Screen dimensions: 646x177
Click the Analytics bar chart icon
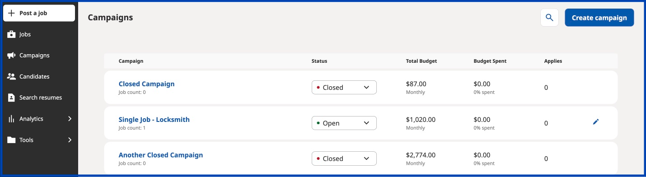(12, 119)
